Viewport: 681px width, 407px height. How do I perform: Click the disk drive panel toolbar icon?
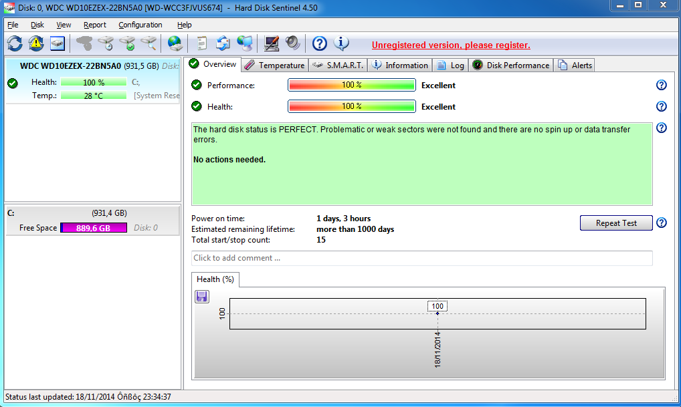coord(58,43)
